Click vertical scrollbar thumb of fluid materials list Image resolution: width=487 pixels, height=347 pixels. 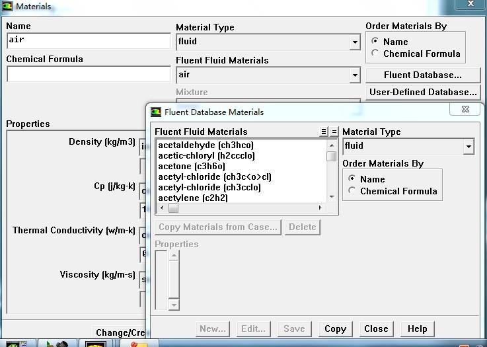tap(332, 156)
